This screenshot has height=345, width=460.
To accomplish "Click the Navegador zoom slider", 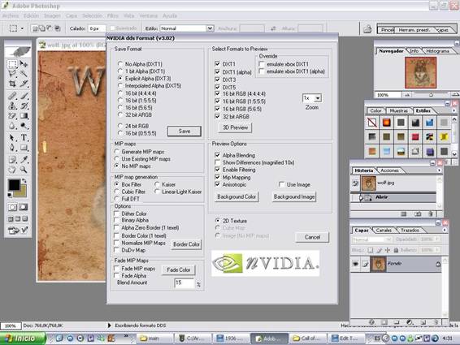I will pos(431,95).
